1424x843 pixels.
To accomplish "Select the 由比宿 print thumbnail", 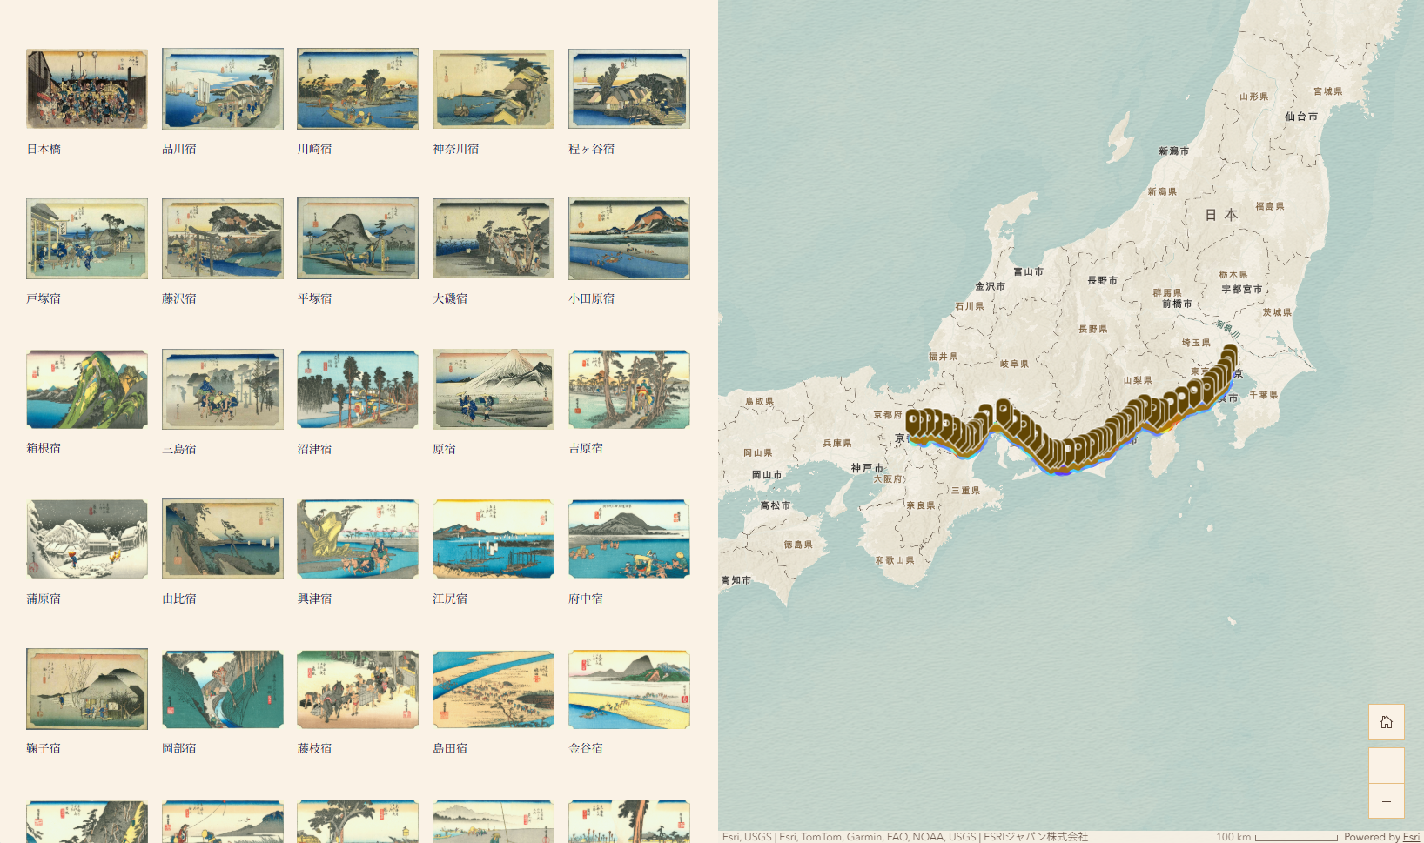I will point(223,539).
